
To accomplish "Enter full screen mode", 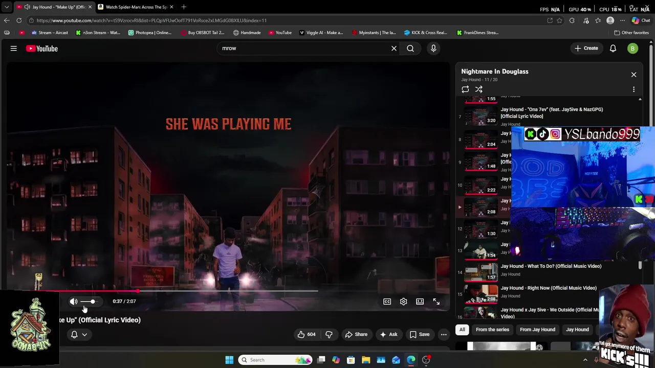I will 436,302.
